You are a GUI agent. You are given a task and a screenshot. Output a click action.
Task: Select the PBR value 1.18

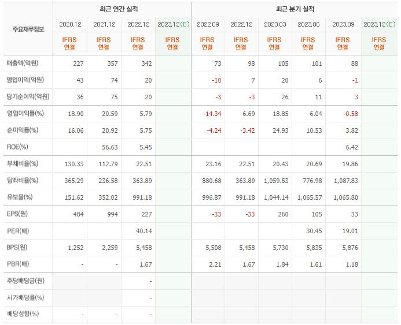[352, 264]
